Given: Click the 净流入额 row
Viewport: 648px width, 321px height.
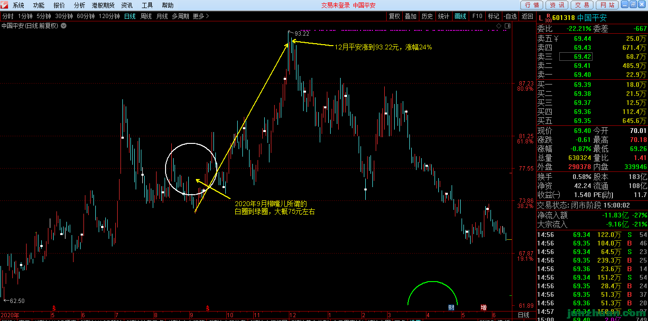Looking at the screenshot, I should 592,215.
